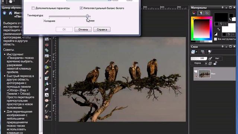Toggle the Все инструменты checkbox
The height and width of the screenshot is (134, 238).
[215, 39]
